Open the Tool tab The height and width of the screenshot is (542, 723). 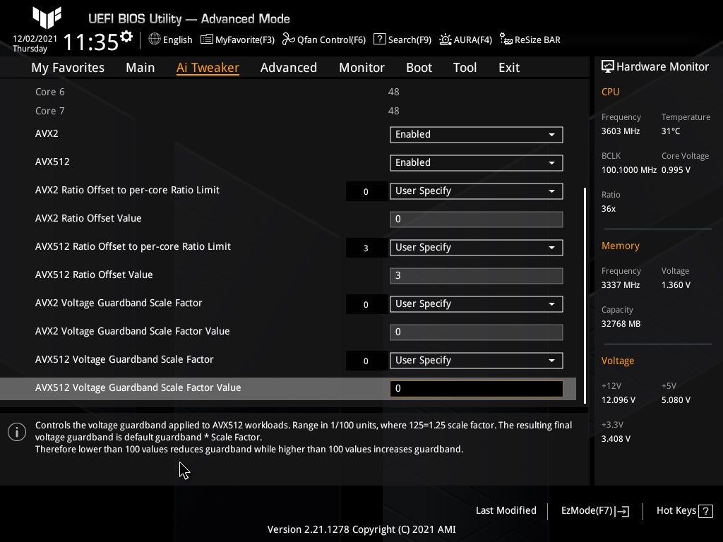point(465,68)
